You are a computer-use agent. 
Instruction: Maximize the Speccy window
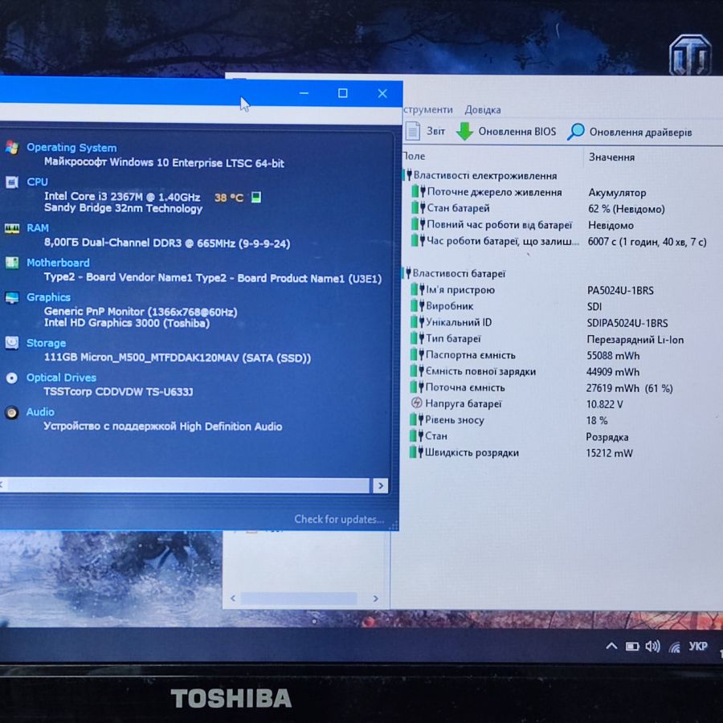tap(342, 93)
